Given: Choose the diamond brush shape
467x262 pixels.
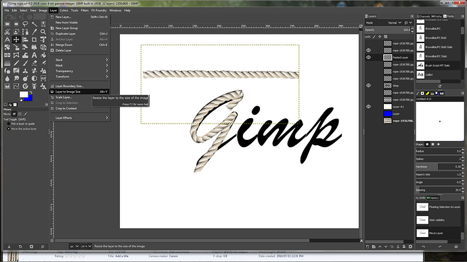Looking at the screenshot, I should click(439, 145).
